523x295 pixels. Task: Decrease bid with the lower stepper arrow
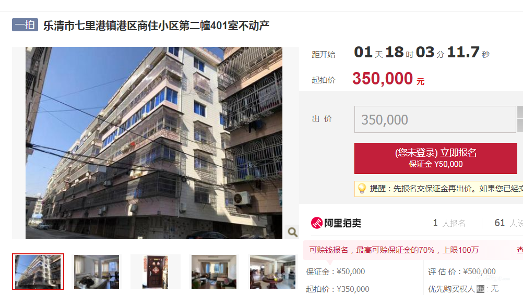click(520, 126)
